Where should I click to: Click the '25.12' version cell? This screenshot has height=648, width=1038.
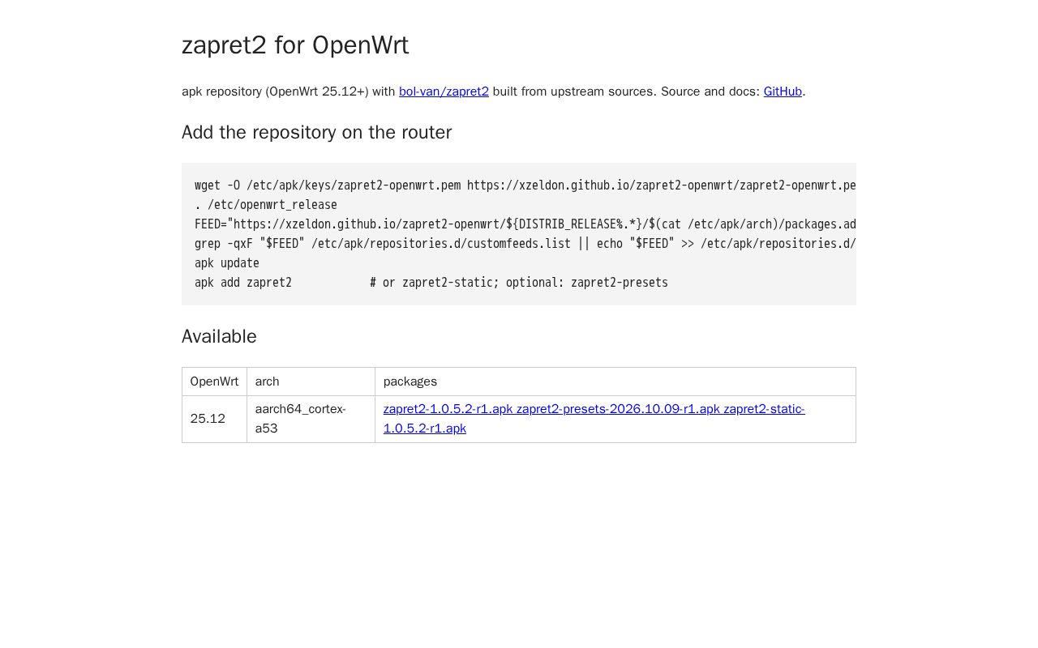click(214, 419)
